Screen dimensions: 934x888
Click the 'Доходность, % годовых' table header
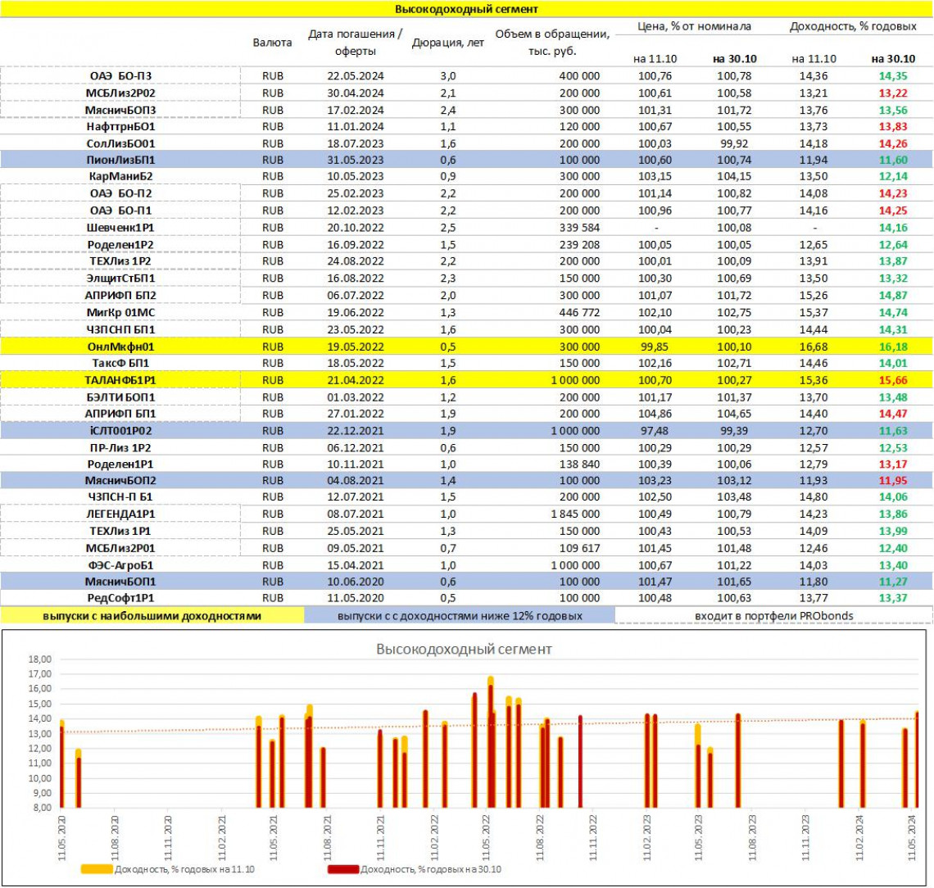pos(852,26)
